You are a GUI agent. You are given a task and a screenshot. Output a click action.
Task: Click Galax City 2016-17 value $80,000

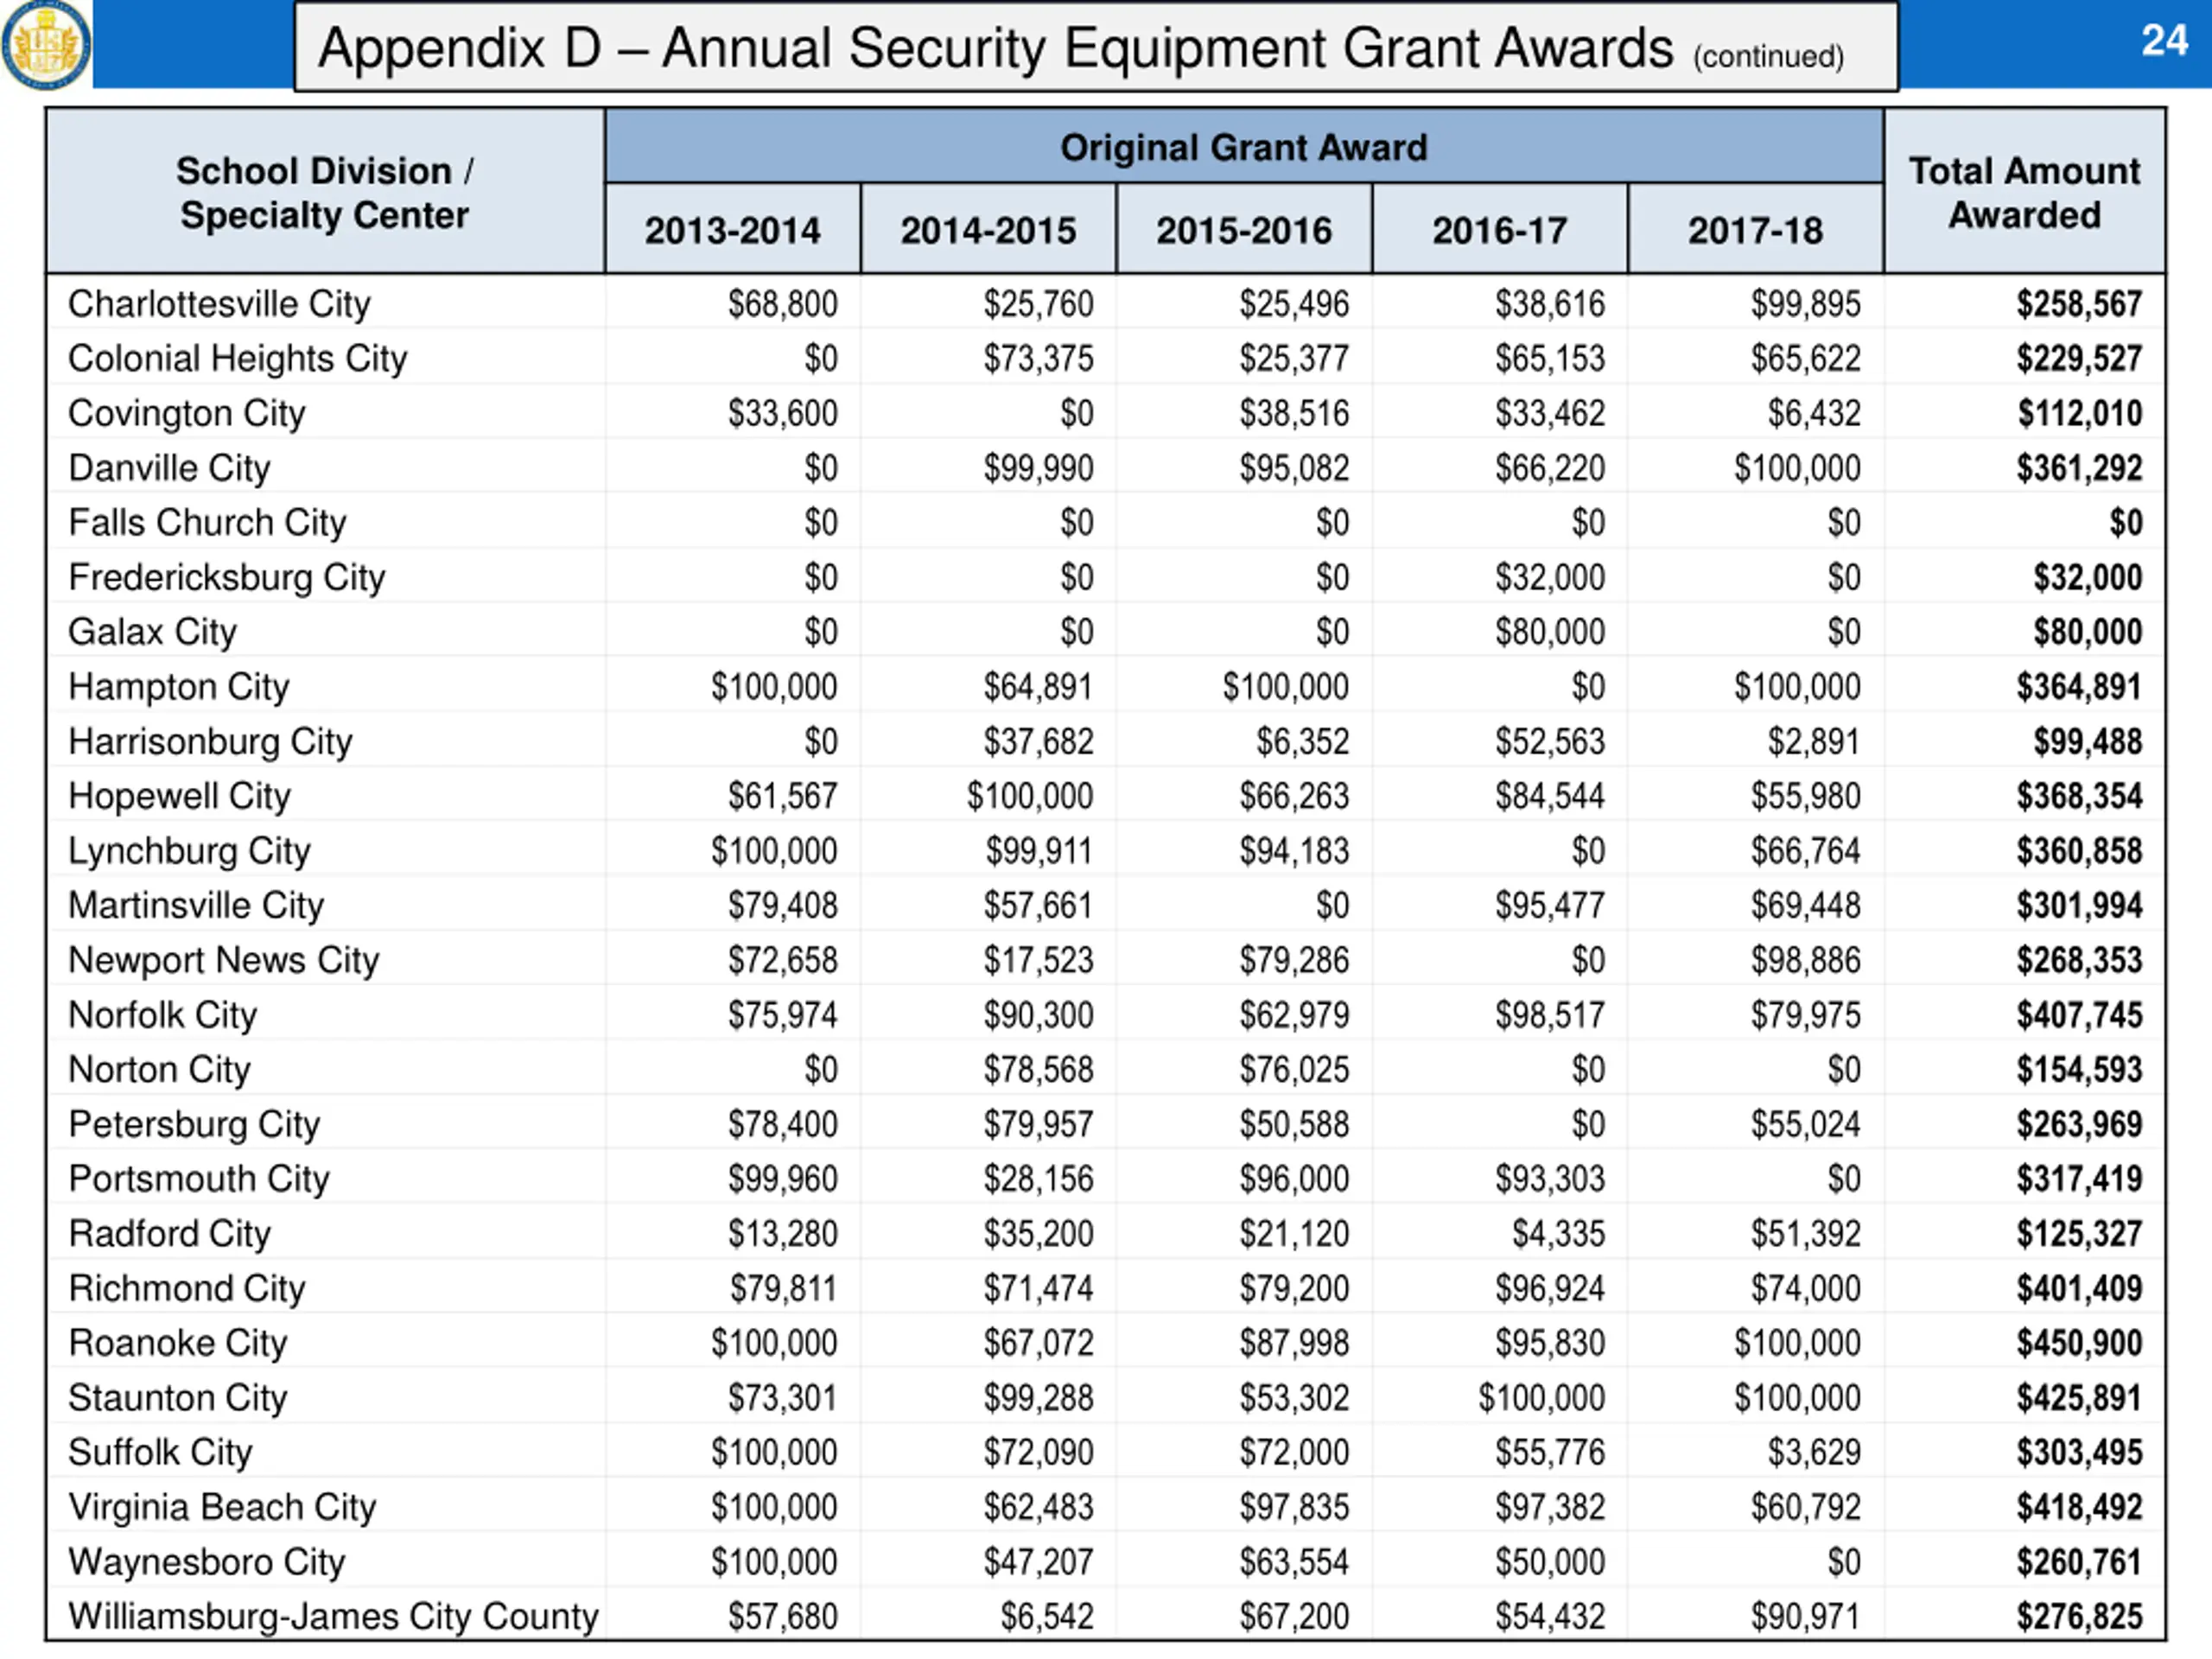(x=1549, y=632)
